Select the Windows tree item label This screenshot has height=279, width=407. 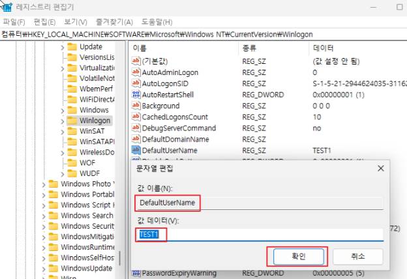point(94,110)
